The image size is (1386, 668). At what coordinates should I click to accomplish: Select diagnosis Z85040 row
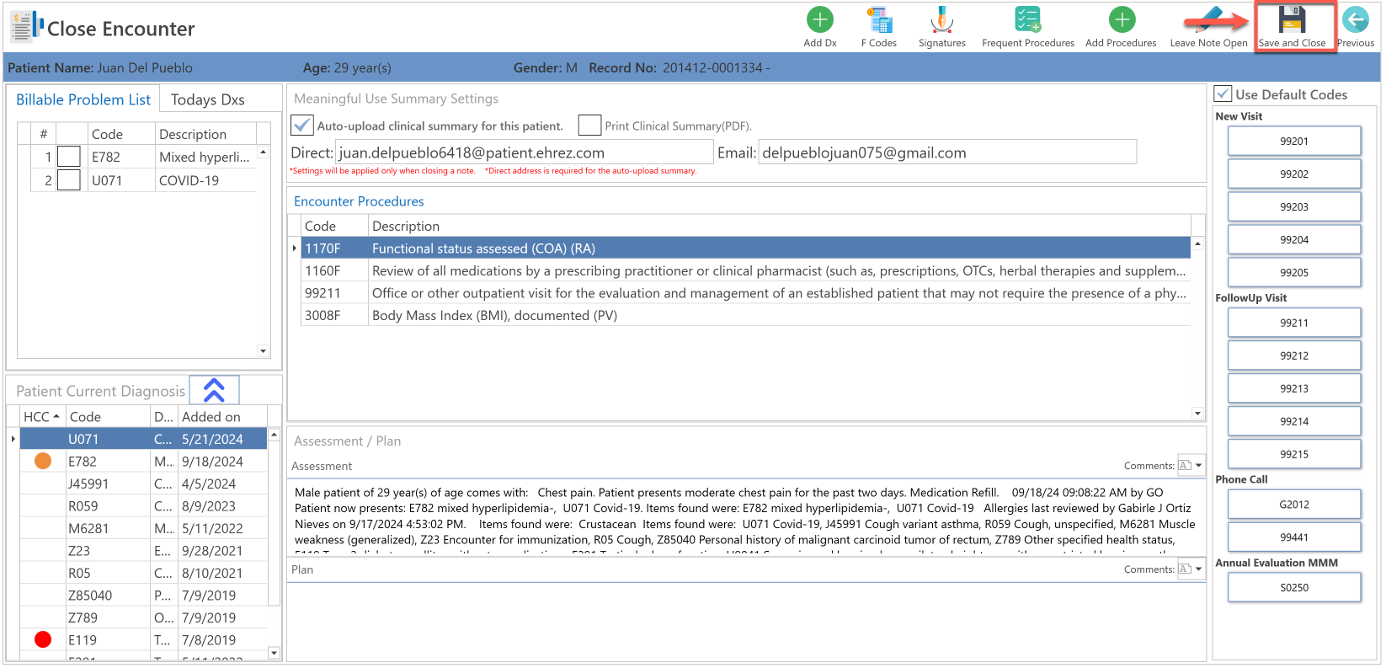click(143, 595)
